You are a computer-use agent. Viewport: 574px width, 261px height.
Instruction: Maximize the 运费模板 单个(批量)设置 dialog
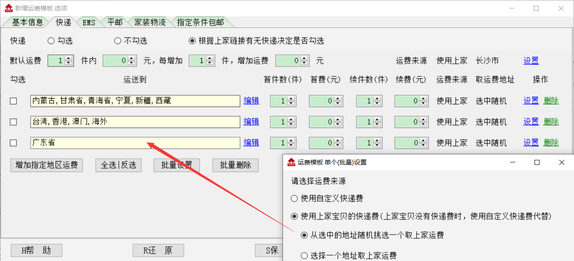(537, 162)
